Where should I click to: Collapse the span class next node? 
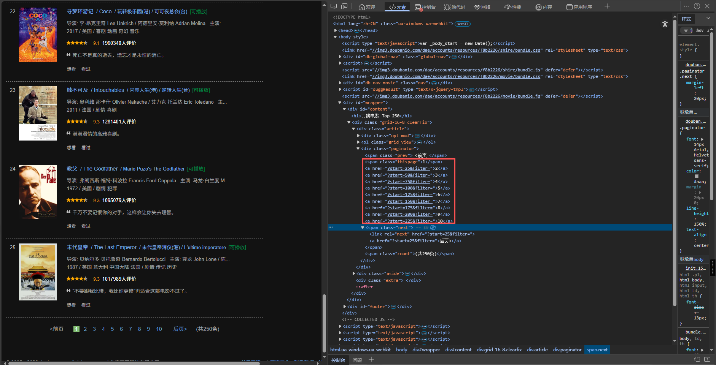(363, 228)
